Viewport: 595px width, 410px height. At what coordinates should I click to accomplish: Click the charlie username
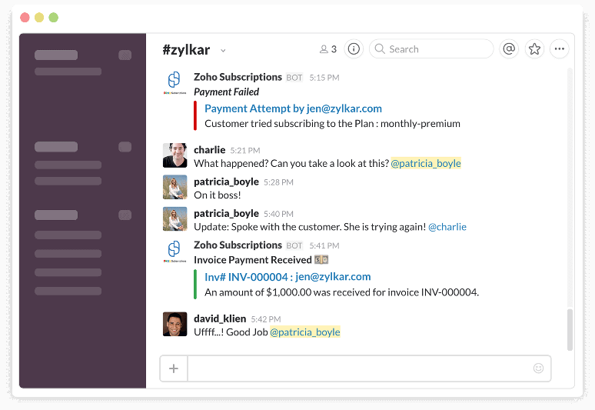(x=209, y=150)
